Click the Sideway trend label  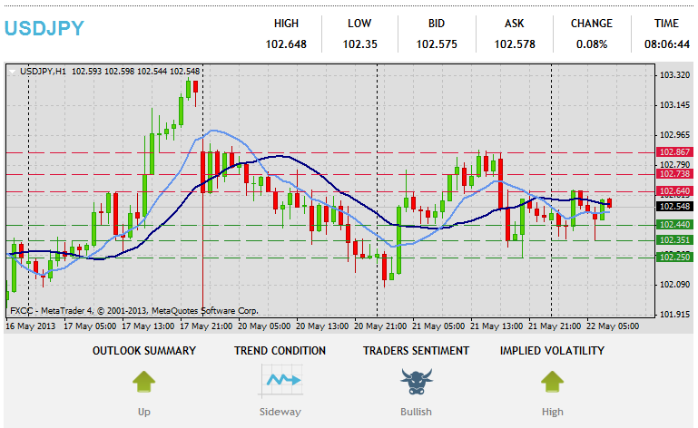click(x=280, y=412)
